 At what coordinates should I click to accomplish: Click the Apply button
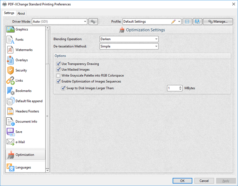tap(226, 181)
